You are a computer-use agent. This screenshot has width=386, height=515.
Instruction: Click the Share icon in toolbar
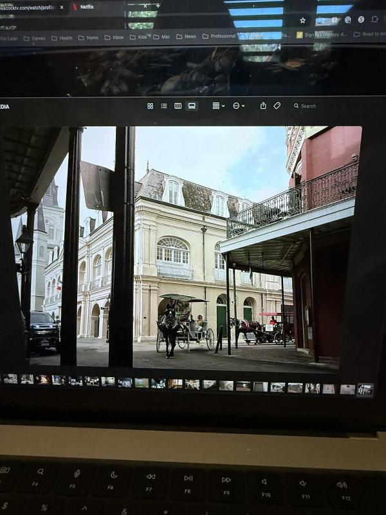click(263, 106)
